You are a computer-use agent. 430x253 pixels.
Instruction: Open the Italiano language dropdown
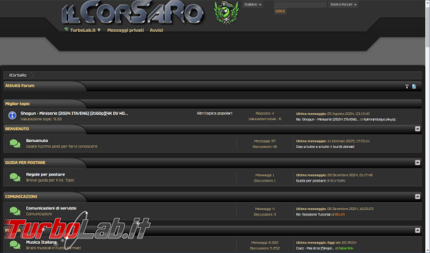pyautogui.click(x=253, y=5)
